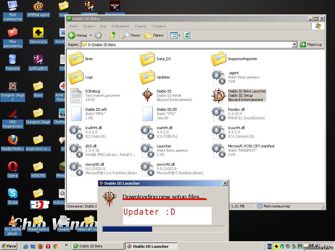Open Мой компьютер desktop icon
Image resolution: width=335 pixels, height=251 pixels.
pos(13,11)
